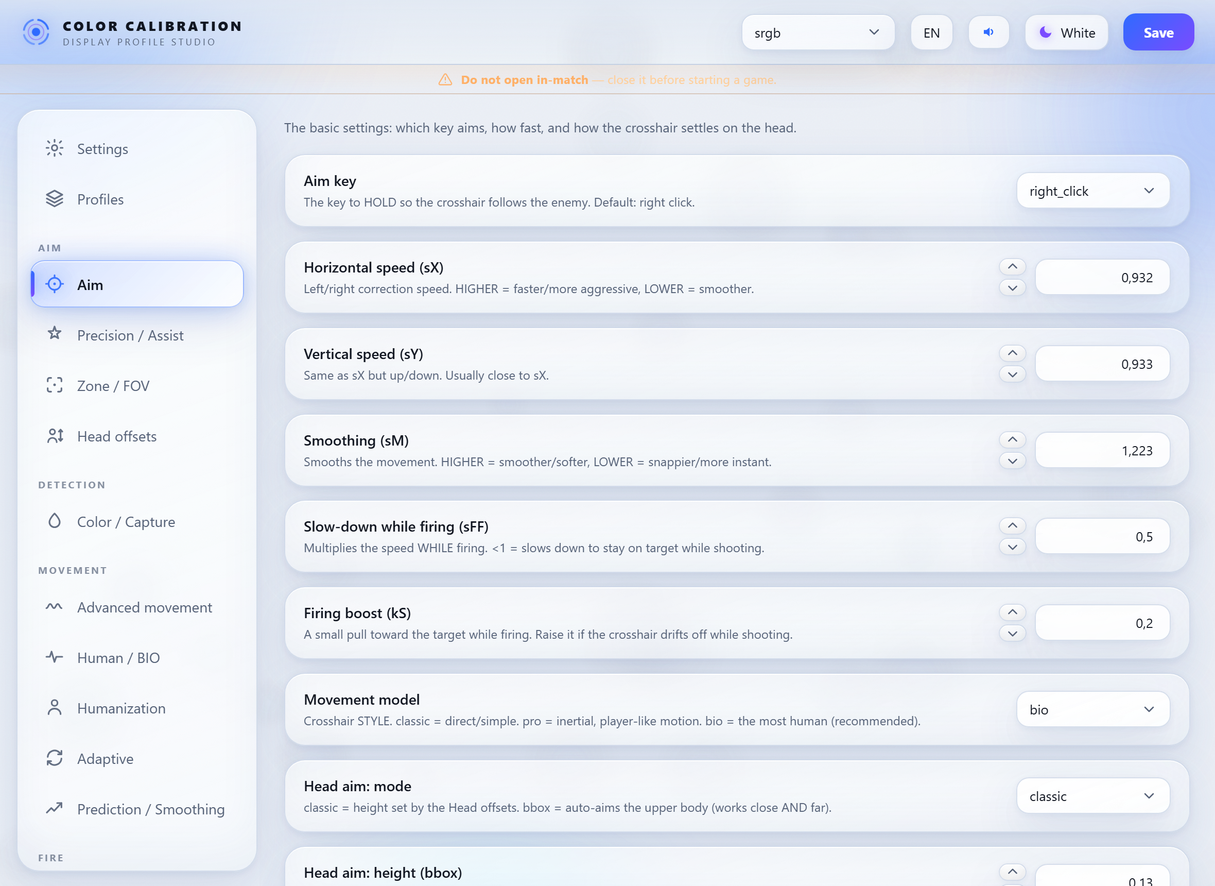1215x886 pixels.
Task: Open the Movement model bio dropdown
Action: (x=1093, y=709)
